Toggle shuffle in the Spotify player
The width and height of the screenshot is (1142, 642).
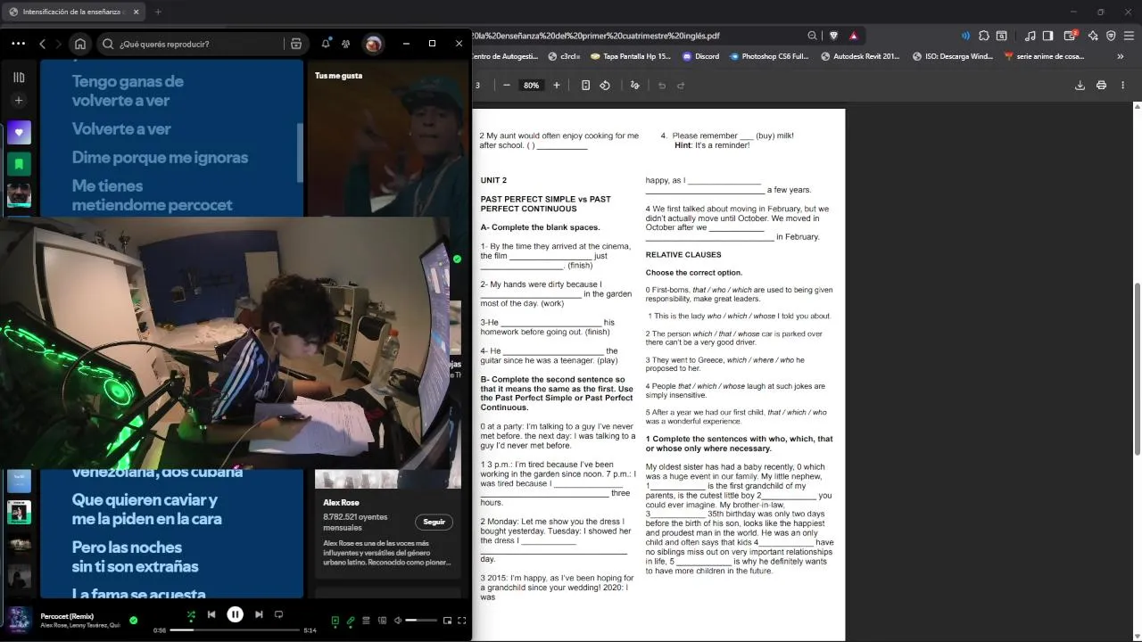coord(191,614)
